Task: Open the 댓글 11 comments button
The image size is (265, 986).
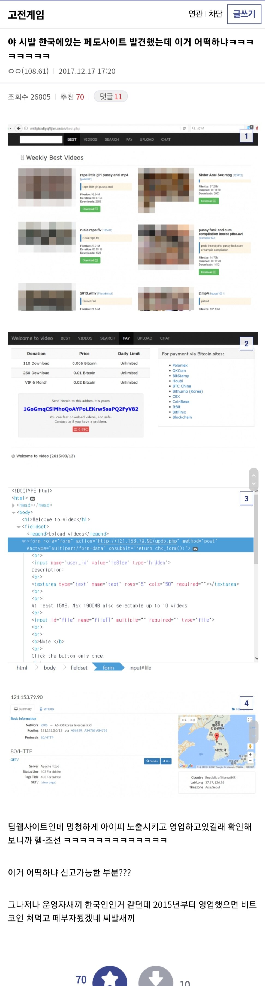Action: click(x=110, y=96)
